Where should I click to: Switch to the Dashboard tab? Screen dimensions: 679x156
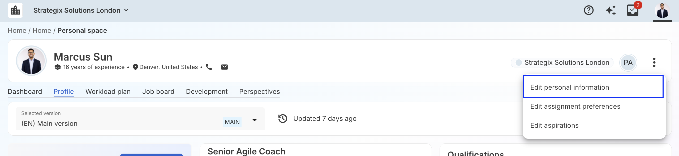(x=25, y=91)
